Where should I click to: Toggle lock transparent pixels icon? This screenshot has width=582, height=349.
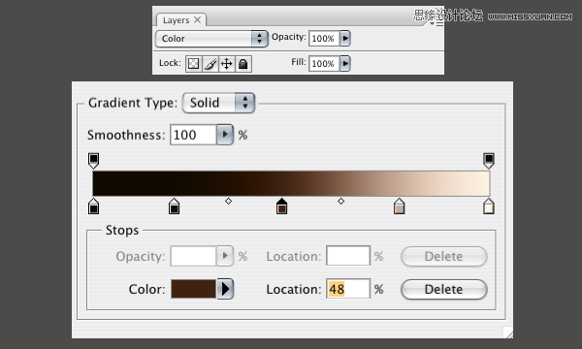coord(193,64)
